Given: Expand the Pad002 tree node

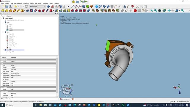Looking at the screenshot, I should pos(5,30).
